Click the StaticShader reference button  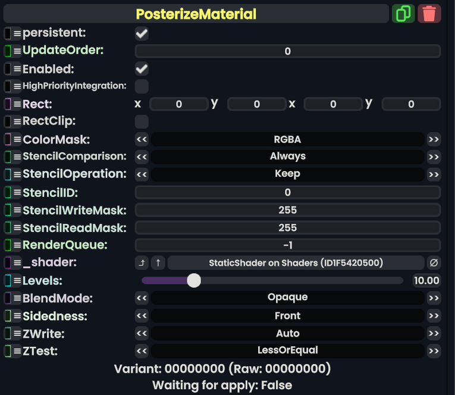tap(296, 263)
